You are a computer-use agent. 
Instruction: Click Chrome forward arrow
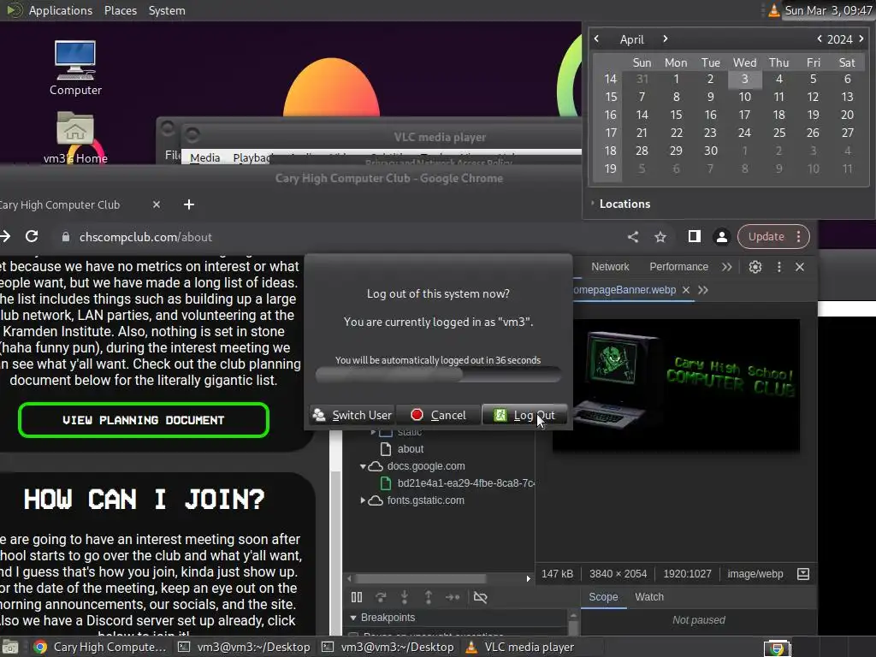5,236
